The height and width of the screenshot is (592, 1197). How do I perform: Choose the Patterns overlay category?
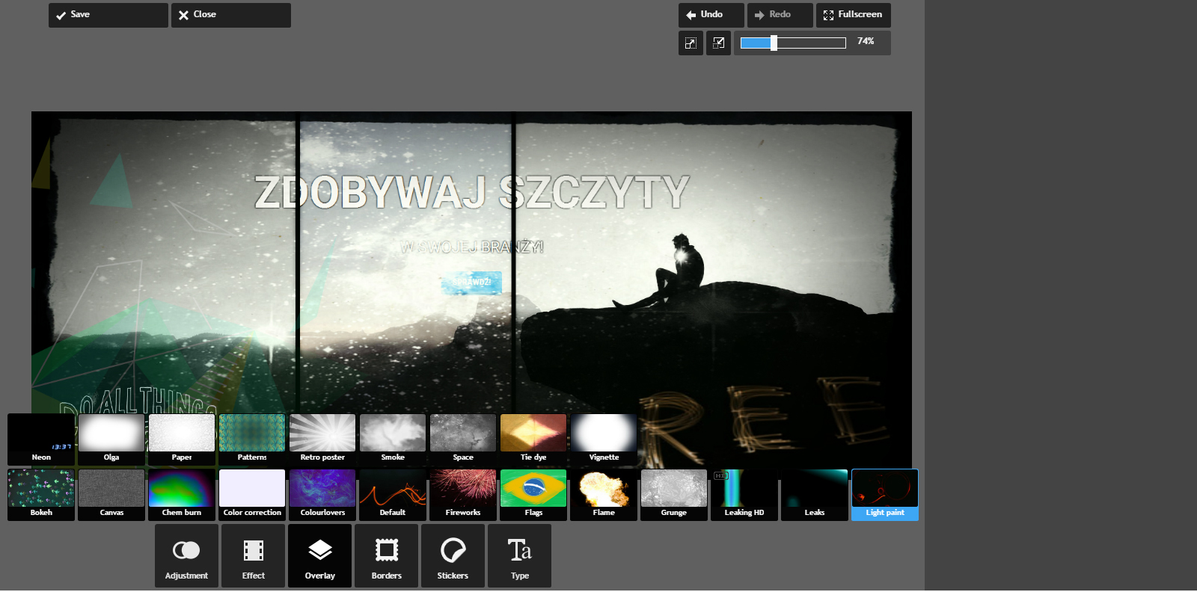[x=252, y=440]
